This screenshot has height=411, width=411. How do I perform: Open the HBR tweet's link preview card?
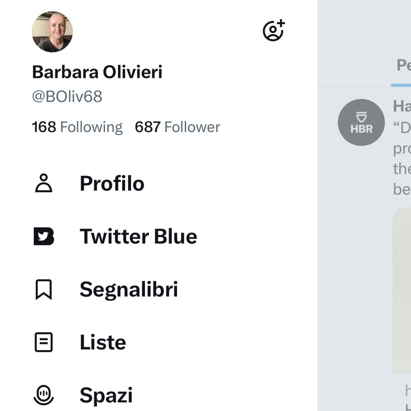tap(402, 289)
